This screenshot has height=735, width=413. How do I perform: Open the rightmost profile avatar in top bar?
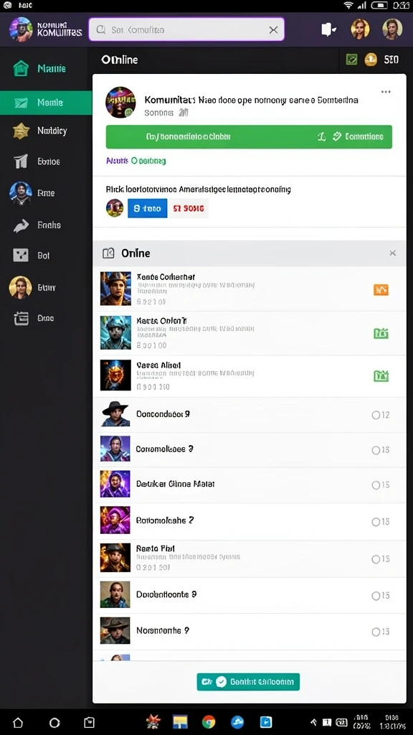[x=392, y=29]
